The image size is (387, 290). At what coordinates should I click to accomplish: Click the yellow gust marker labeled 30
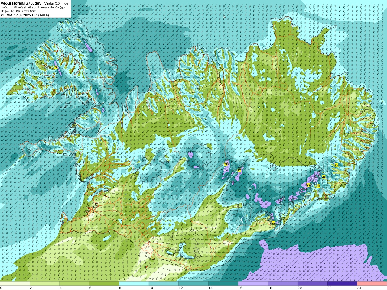click(x=318, y=186)
